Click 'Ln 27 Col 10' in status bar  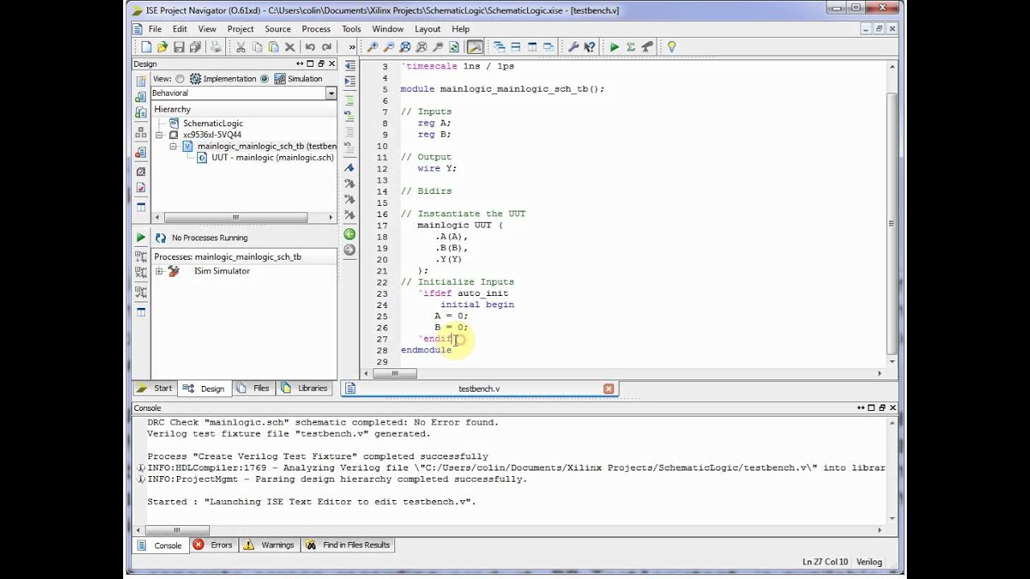point(825,561)
